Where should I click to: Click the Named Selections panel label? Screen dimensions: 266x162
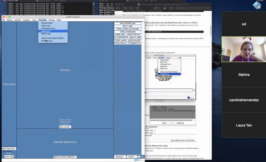click(65, 142)
